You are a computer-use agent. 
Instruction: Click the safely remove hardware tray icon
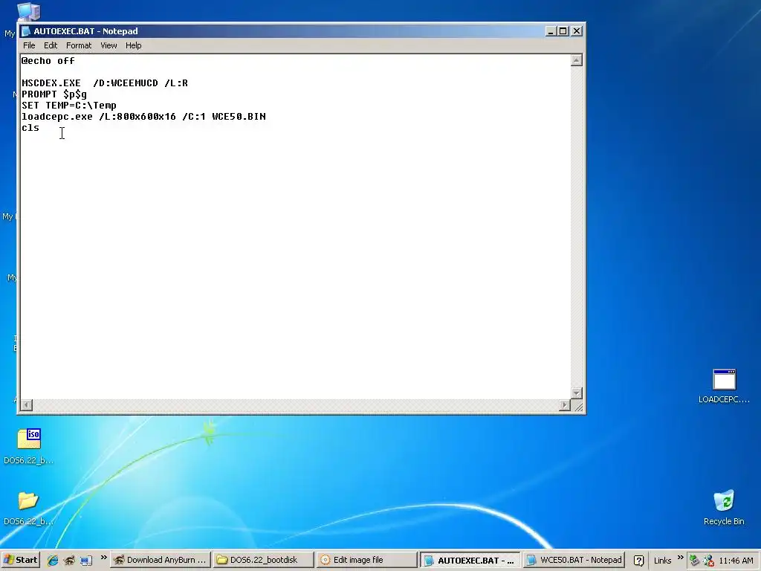point(695,561)
